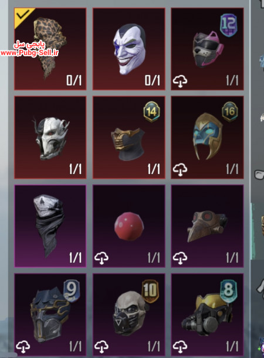
Task: Select the red clown nose
Action: tap(128, 226)
